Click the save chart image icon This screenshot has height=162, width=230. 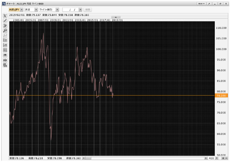click(x=5, y=65)
